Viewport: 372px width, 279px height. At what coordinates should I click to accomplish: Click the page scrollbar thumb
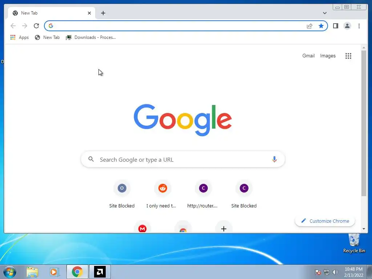(x=364, y=124)
